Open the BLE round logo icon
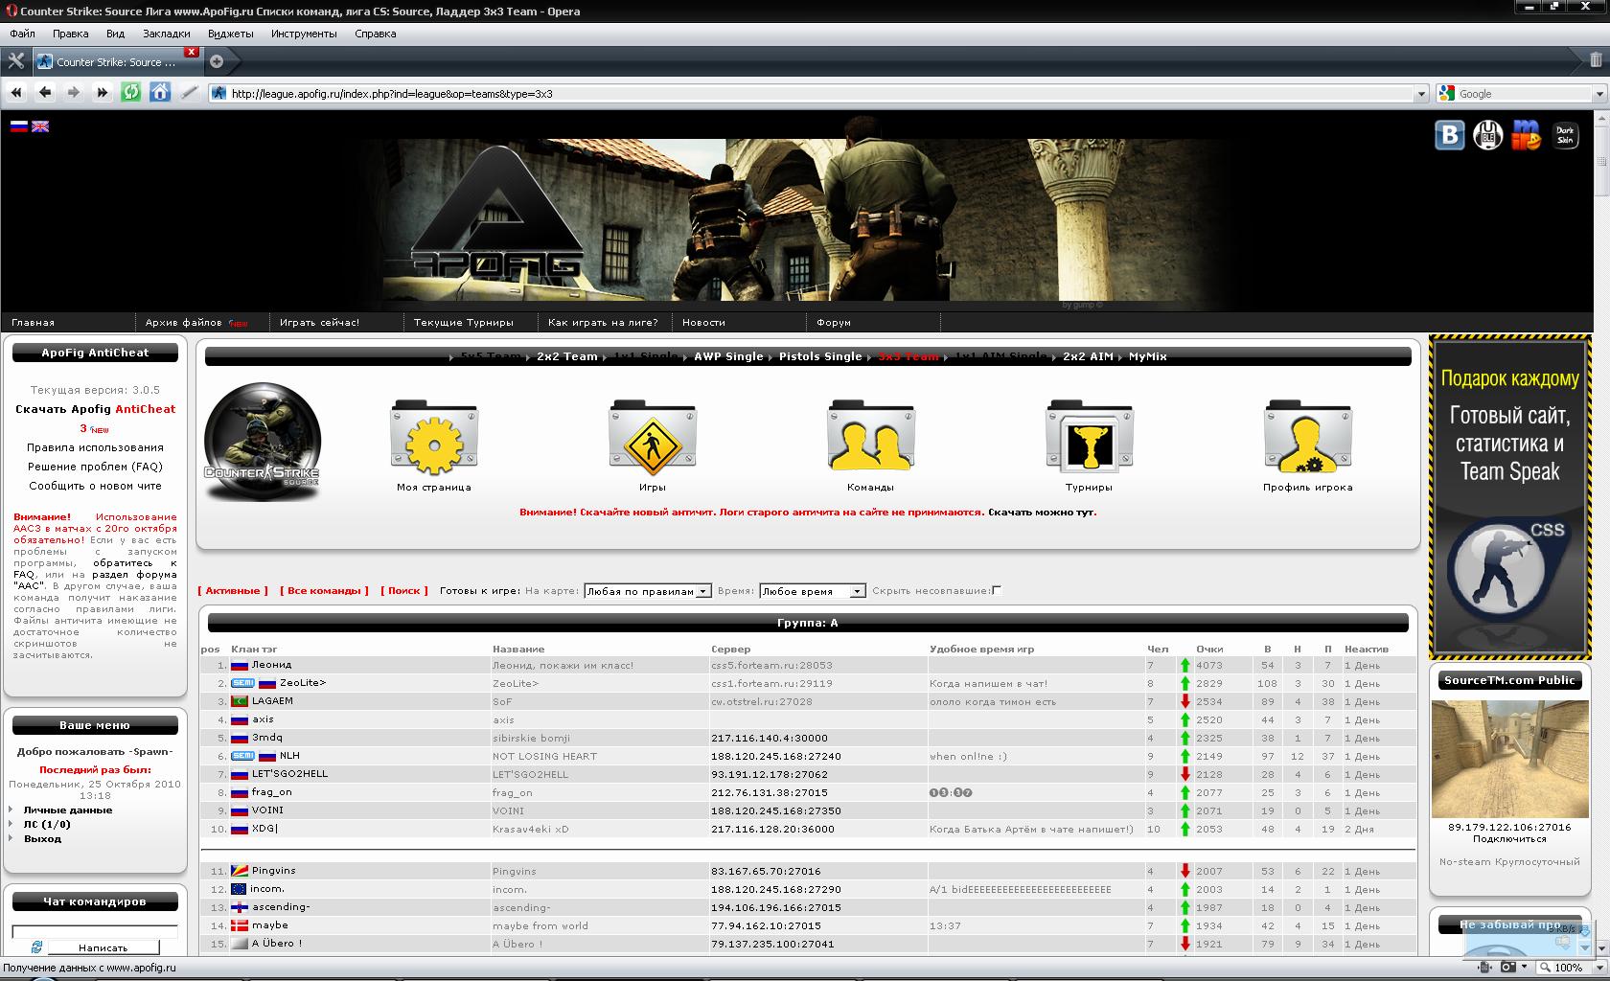The height and width of the screenshot is (981, 1610). [1488, 135]
